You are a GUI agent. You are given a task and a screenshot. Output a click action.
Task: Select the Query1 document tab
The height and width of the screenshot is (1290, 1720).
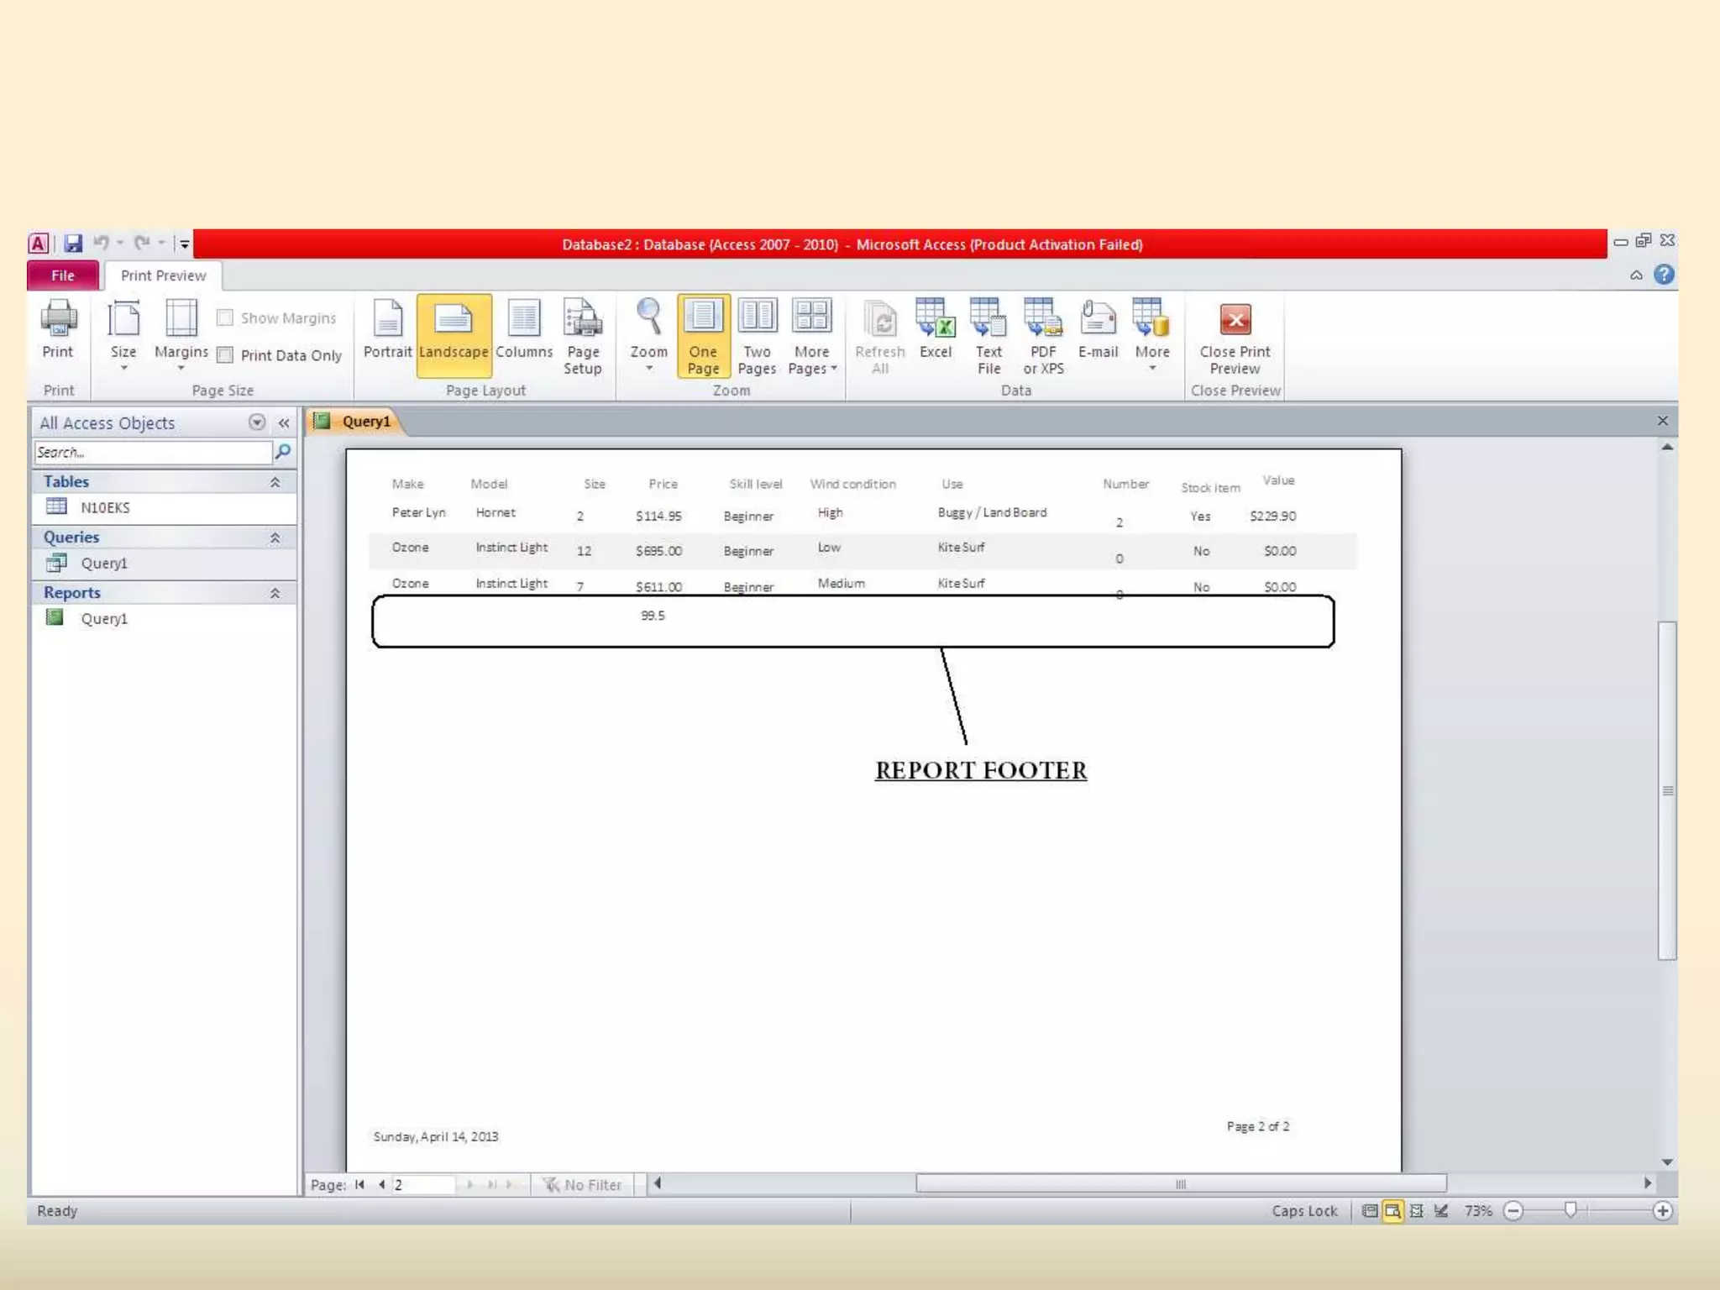pos(365,422)
